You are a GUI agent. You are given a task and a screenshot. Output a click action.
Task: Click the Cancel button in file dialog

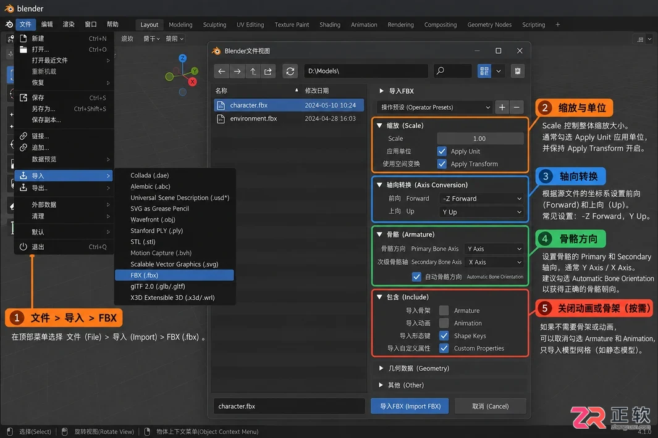pos(490,406)
